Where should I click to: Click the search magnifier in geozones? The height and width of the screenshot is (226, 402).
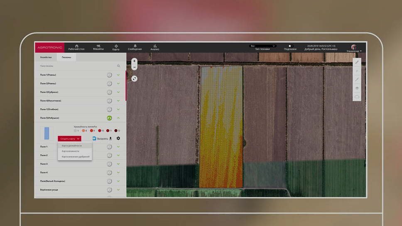(118, 66)
